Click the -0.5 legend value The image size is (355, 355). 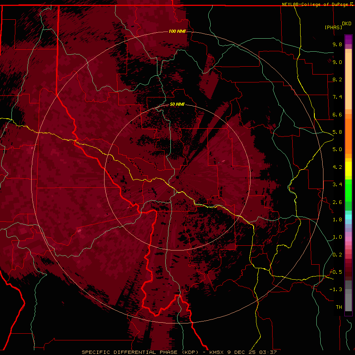click(x=336, y=272)
